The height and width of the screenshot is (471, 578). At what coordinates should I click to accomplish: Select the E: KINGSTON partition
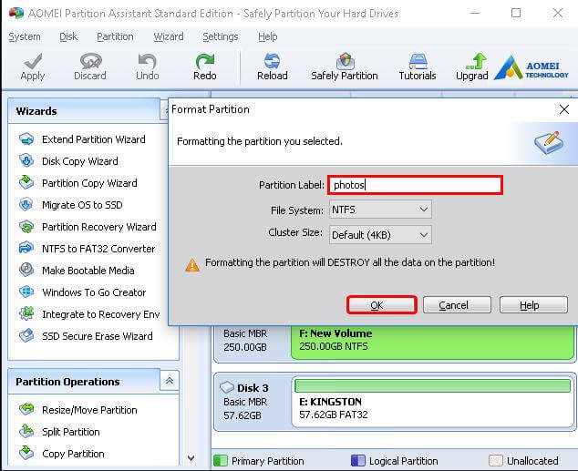[x=433, y=403]
